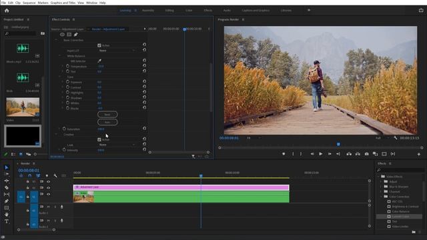Open the Window menu

point(91,3)
